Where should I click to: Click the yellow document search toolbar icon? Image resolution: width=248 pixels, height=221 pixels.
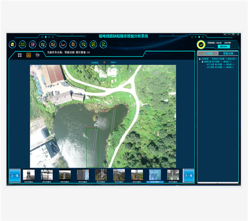[x=13, y=44]
